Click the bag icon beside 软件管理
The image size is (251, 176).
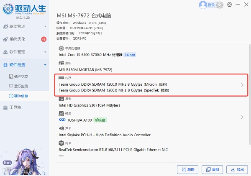pyautogui.click(x=5, y=52)
